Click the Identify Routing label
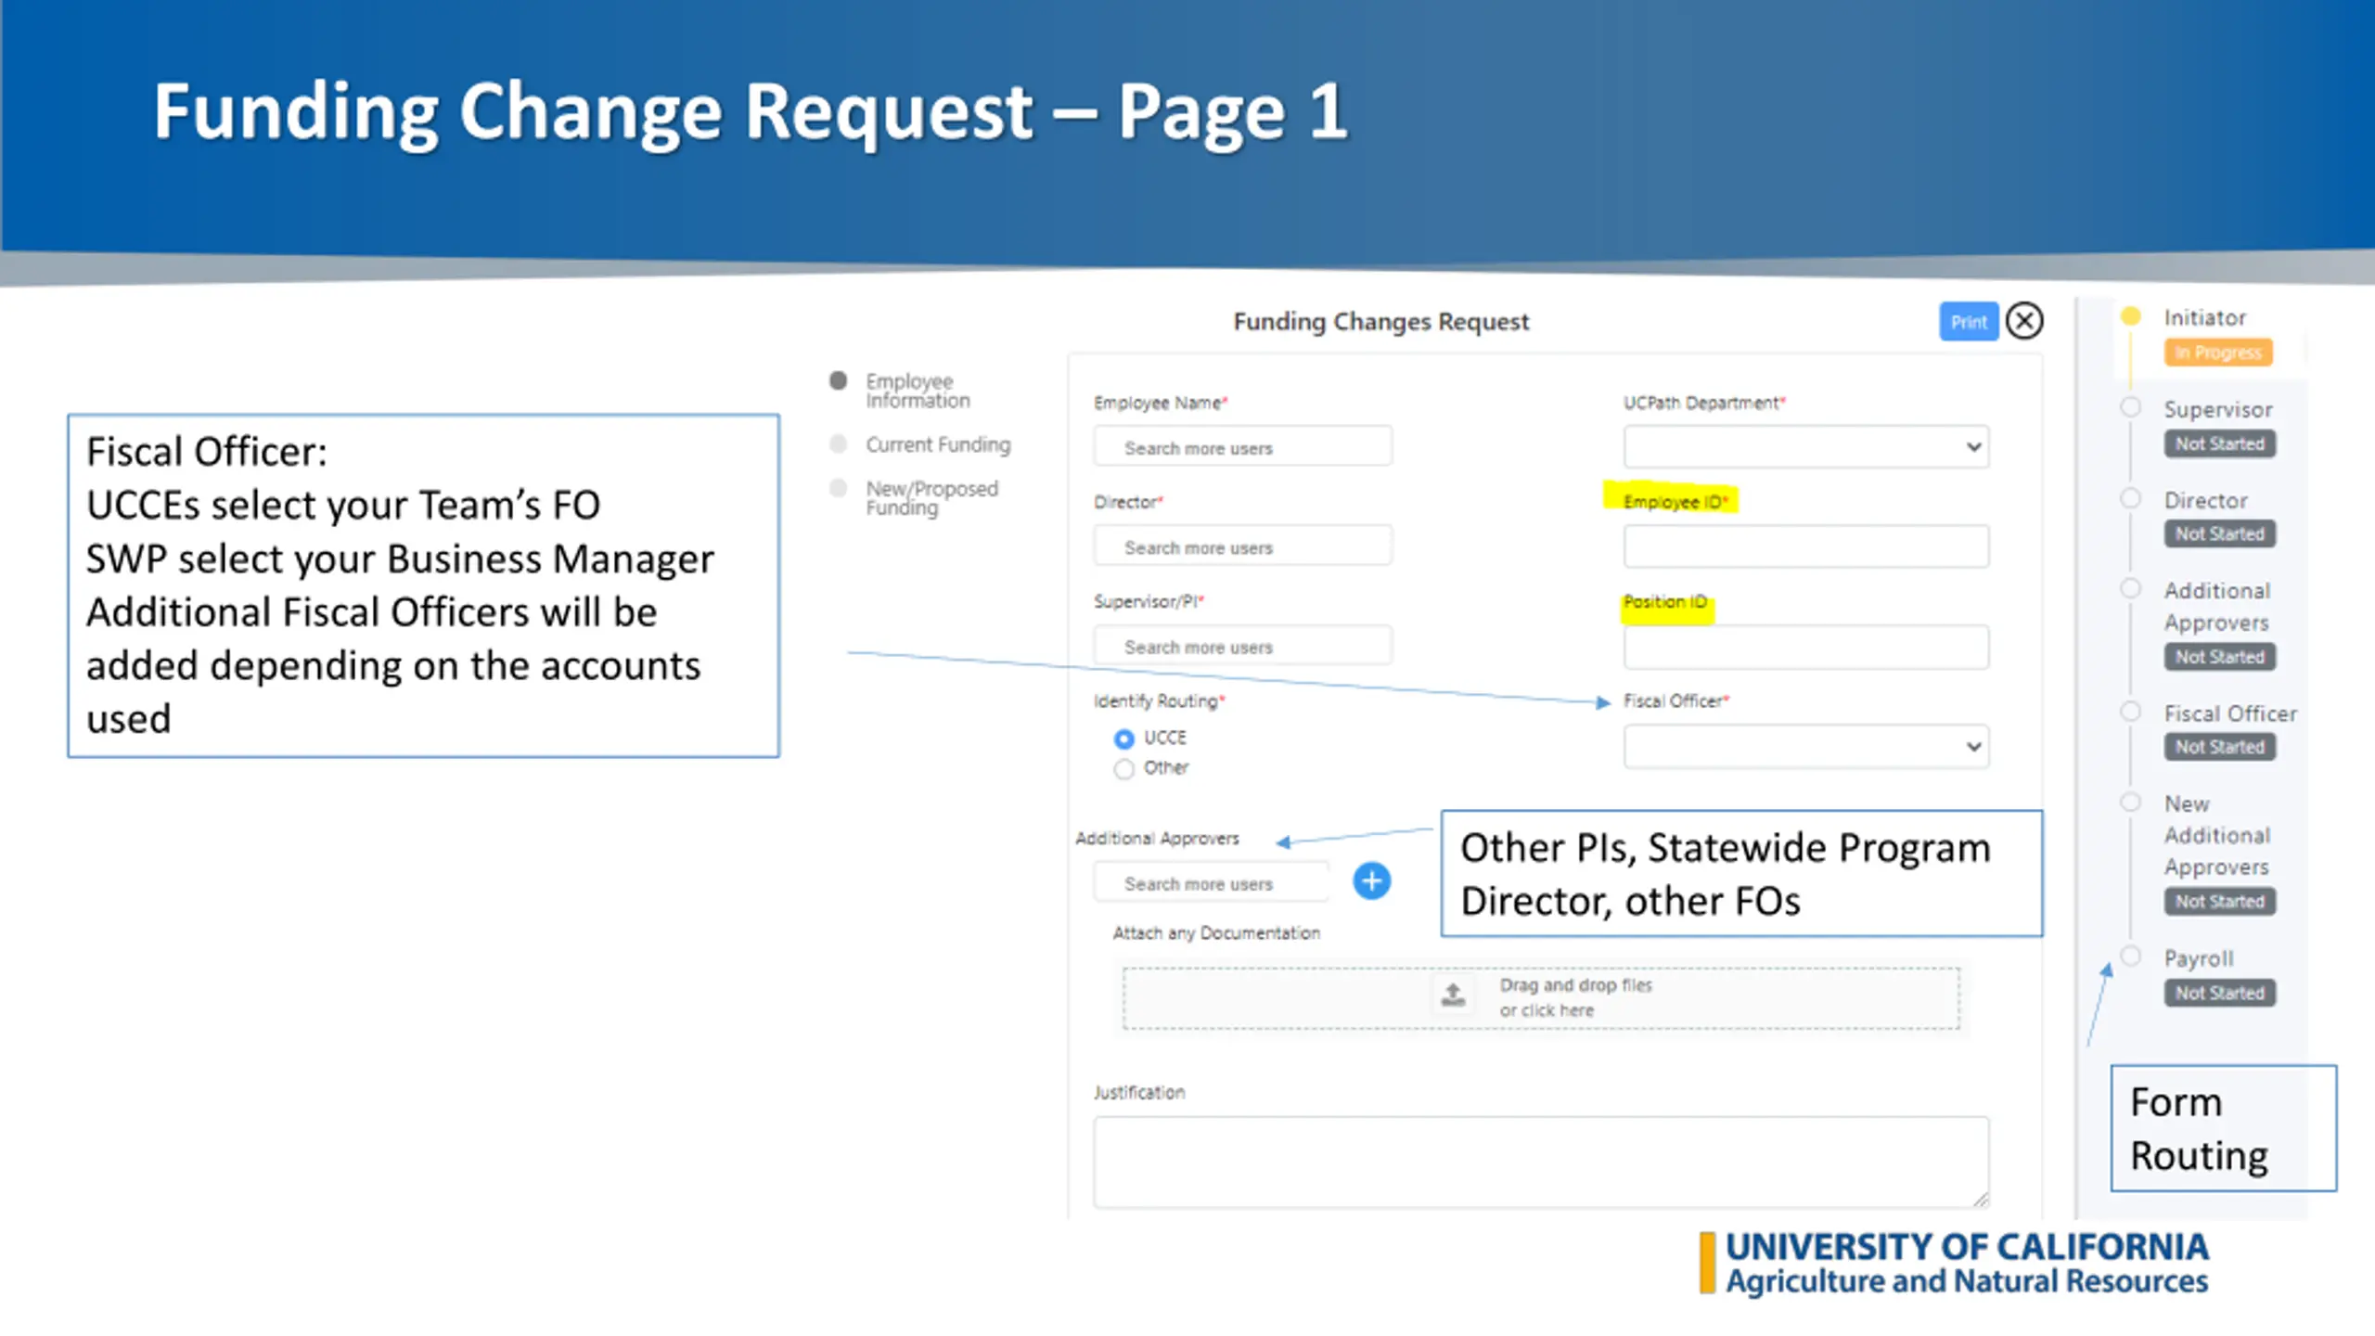This screenshot has height=1336, width=2375. point(1159,701)
